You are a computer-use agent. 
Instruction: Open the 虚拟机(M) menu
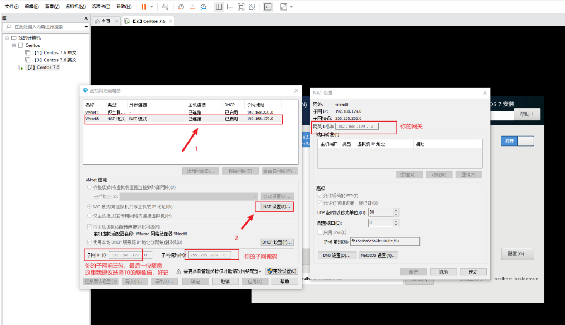tap(75, 7)
